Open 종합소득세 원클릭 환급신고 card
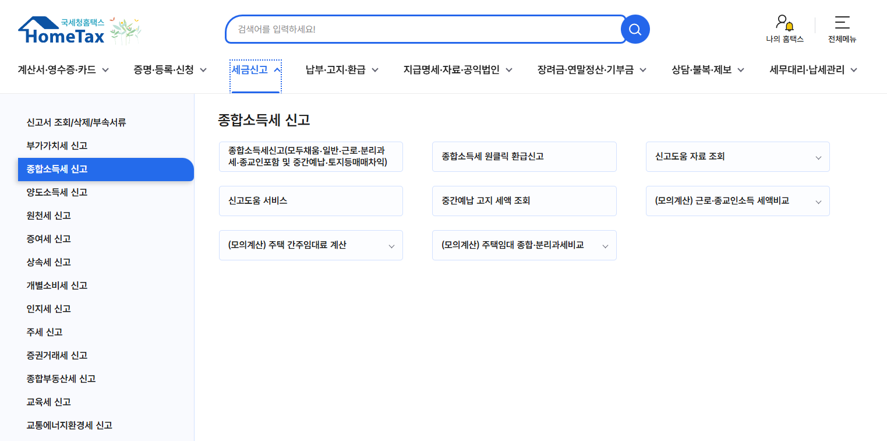887x441 pixels. click(524, 156)
